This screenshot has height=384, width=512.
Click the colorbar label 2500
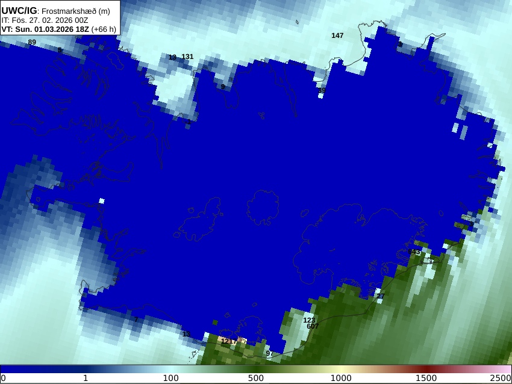501,378
